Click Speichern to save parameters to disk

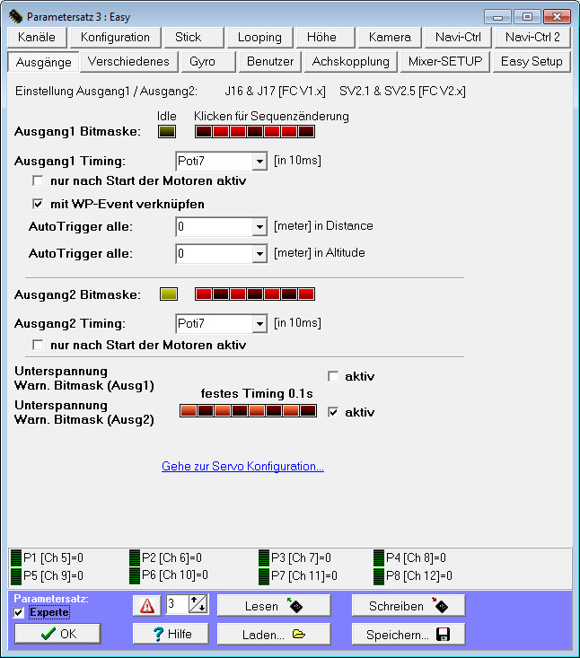click(x=408, y=634)
